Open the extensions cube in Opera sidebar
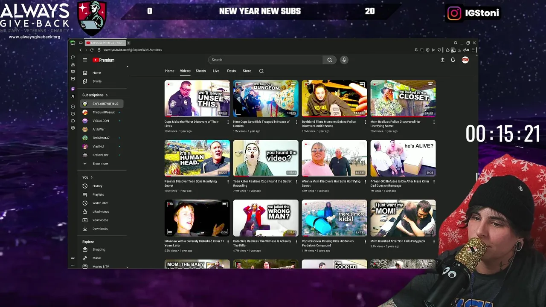 coord(73,121)
